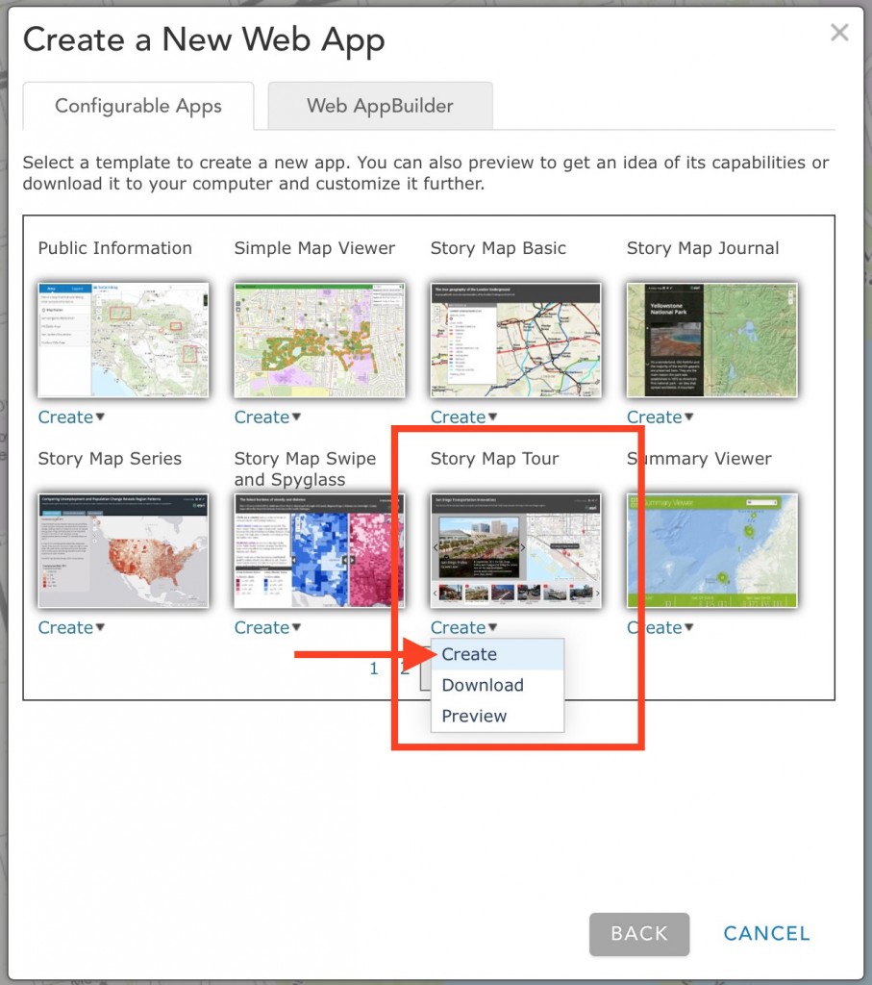
Task: Open the Public Information template thumbnail
Action: tap(123, 340)
